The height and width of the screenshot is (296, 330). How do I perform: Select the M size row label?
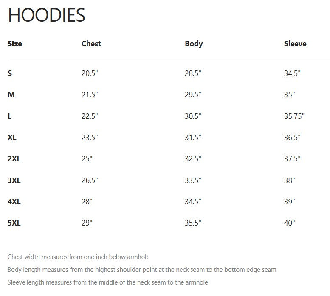coord(11,95)
